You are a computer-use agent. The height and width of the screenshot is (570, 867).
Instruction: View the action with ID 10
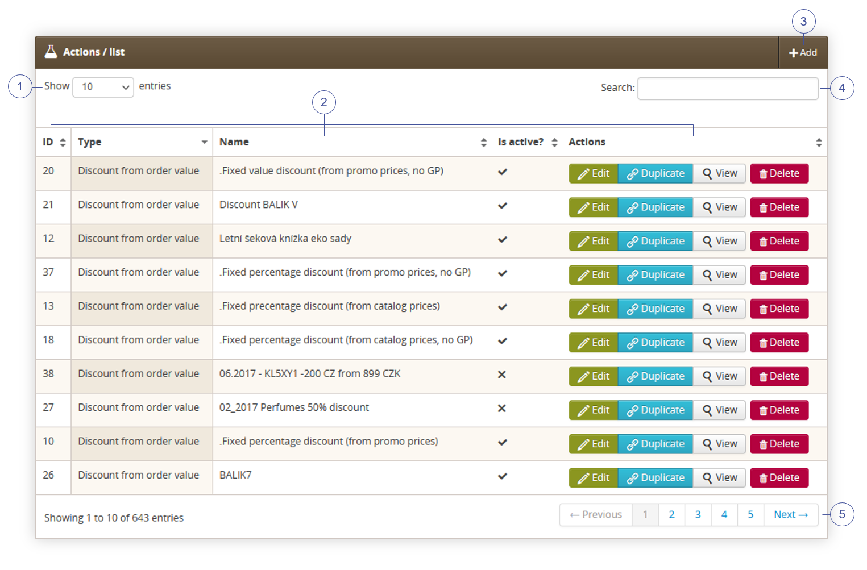point(720,444)
